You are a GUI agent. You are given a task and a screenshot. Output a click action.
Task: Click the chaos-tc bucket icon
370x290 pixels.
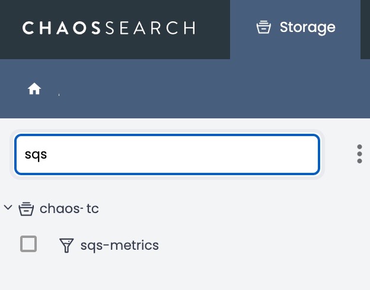25,208
